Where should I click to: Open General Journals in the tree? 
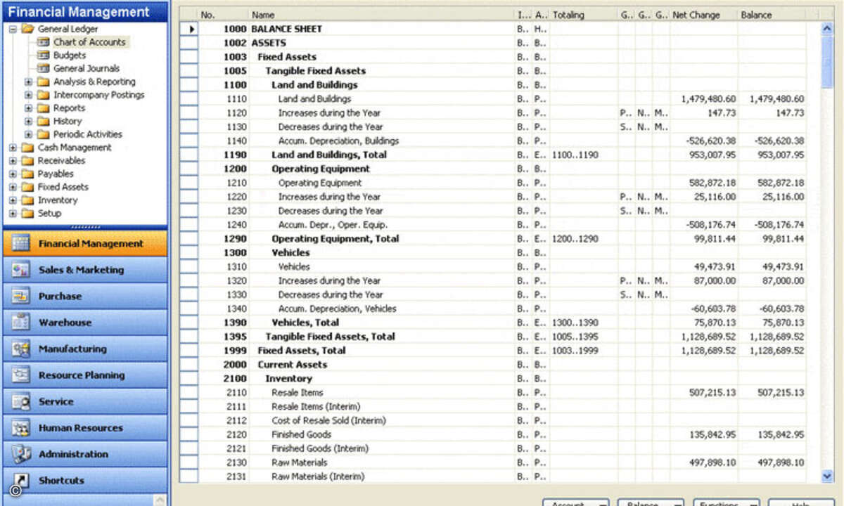click(86, 69)
